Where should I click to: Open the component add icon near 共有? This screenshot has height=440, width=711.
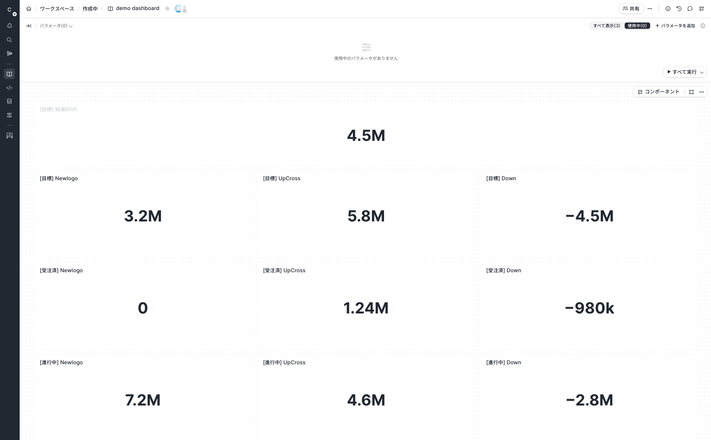[701, 9]
